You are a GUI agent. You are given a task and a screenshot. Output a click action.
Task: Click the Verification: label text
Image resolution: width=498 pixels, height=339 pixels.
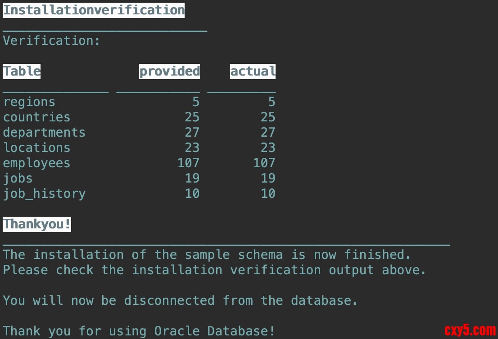click(x=52, y=41)
